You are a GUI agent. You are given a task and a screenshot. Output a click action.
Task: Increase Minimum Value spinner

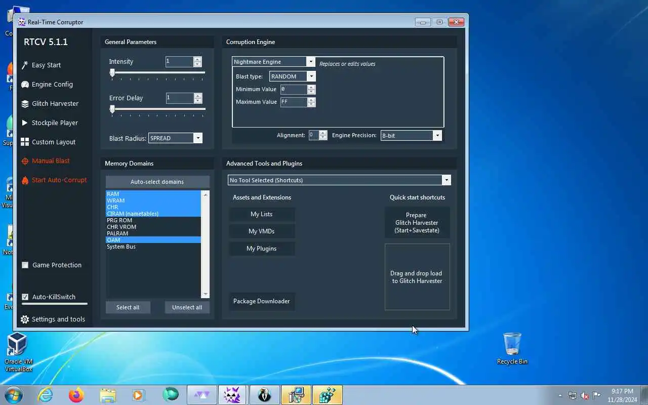[311, 87]
